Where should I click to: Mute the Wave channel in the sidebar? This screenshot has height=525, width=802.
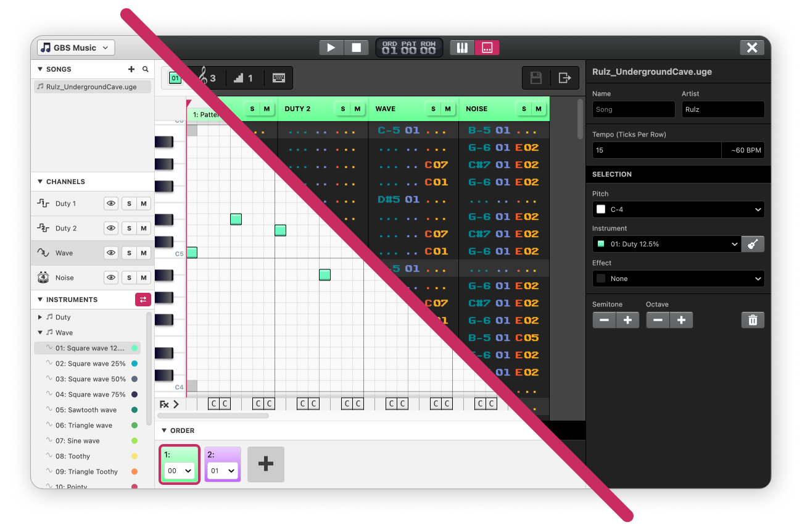144,253
